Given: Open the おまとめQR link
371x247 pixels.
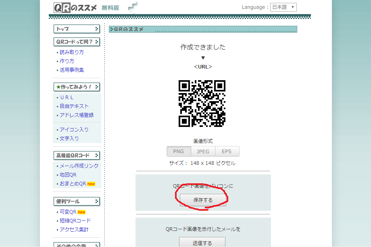Looking at the screenshot, I should [x=73, y=184].
